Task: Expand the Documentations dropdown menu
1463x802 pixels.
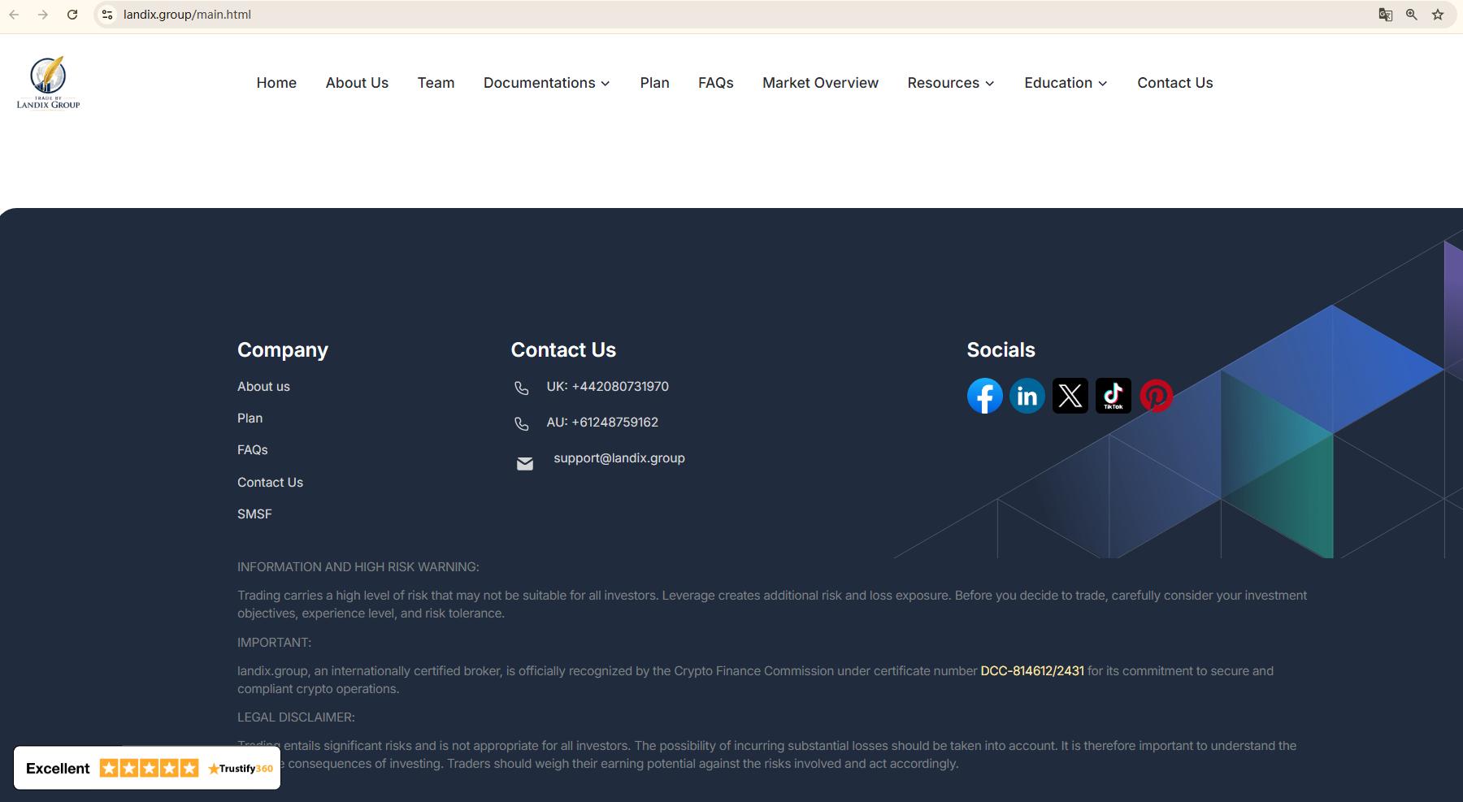Action: pos(547,83)
